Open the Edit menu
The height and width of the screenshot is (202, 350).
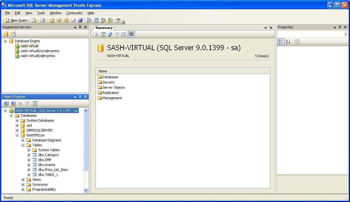pos(18,13)
